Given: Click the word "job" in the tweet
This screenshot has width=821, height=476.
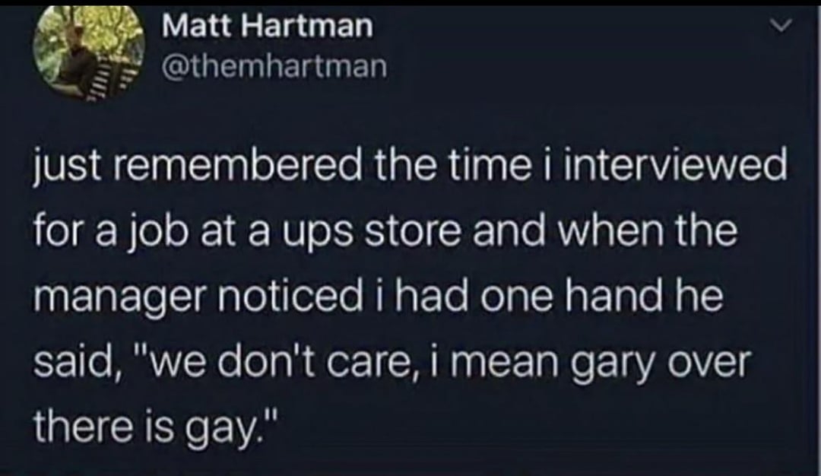Looking at the screenshot, I should pos(156,233).
